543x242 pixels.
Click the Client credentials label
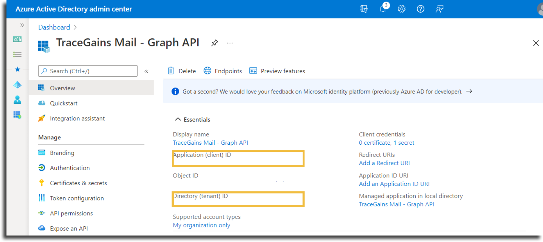tap(382, 134)
